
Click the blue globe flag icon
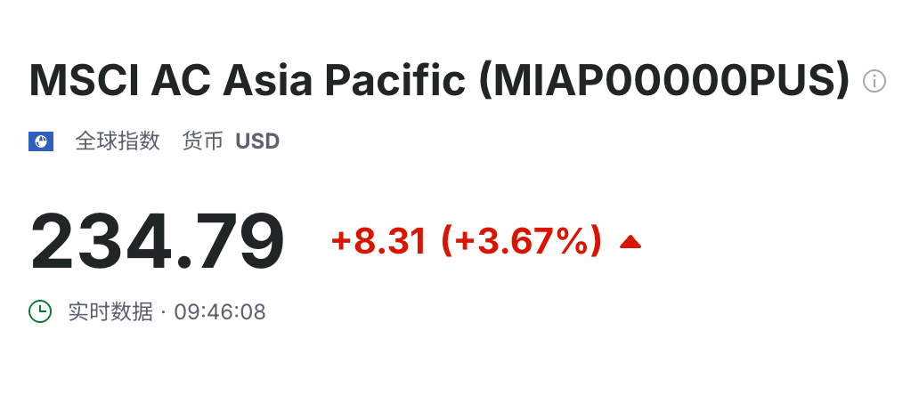click(41, 141)
